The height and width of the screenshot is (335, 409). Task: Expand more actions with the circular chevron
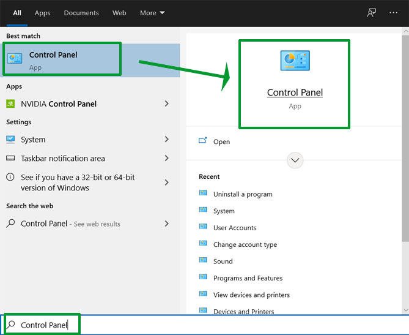[x=295, y=160]
